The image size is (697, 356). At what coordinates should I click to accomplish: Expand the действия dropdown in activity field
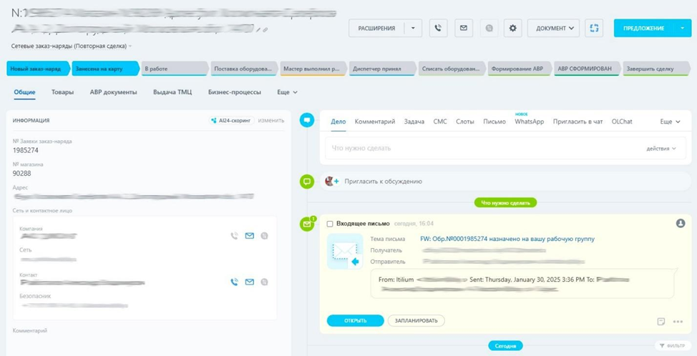click(x=661, y=148)
